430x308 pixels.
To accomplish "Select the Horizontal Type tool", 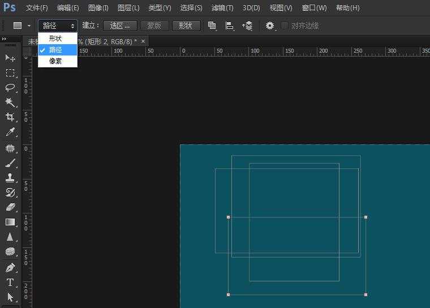I will tap(10, 282).
